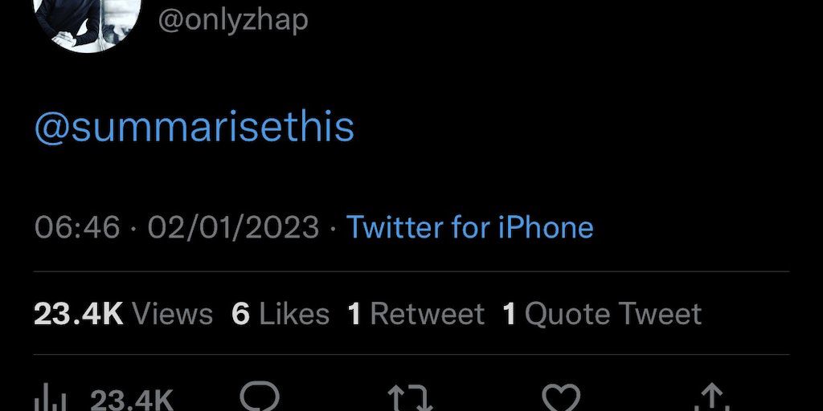Viewport: 823px width, 411px height.
Task: View who made the 1 Retweet
Action: point(416,313)
